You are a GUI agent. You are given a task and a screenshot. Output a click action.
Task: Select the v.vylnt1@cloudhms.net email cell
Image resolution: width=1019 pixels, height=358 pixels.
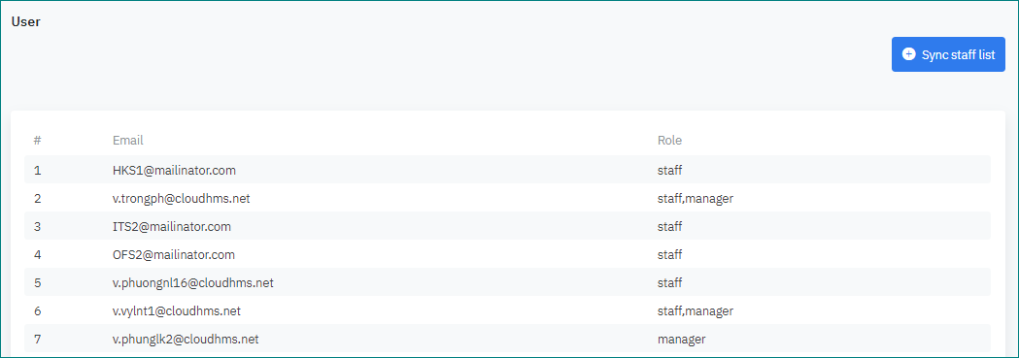[177, 311]
